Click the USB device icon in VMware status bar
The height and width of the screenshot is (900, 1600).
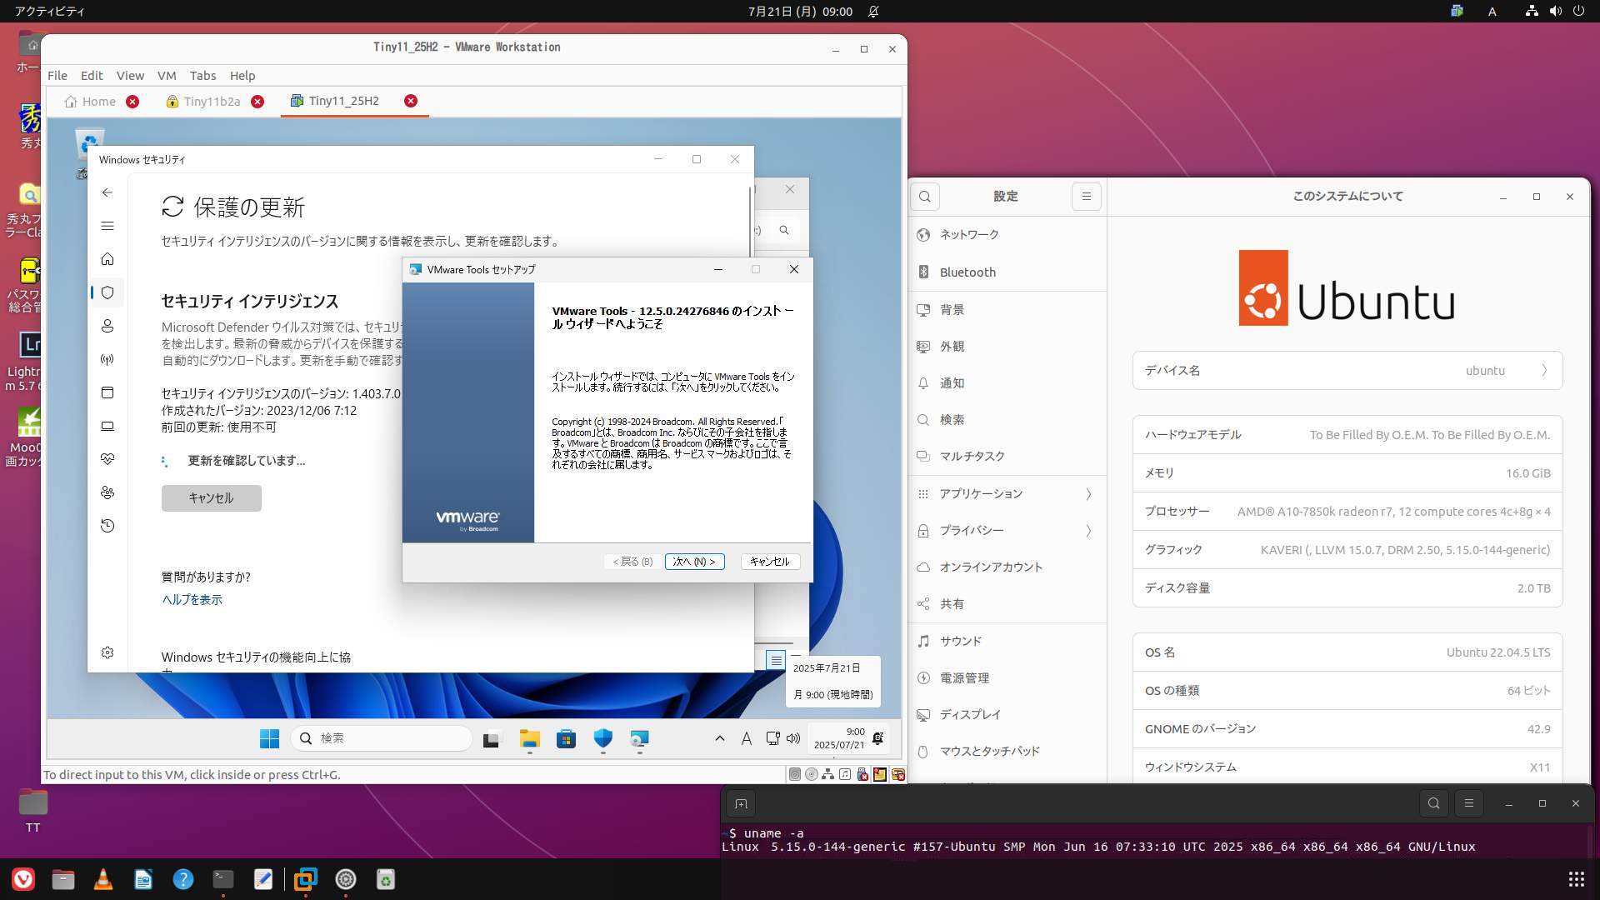862,774
